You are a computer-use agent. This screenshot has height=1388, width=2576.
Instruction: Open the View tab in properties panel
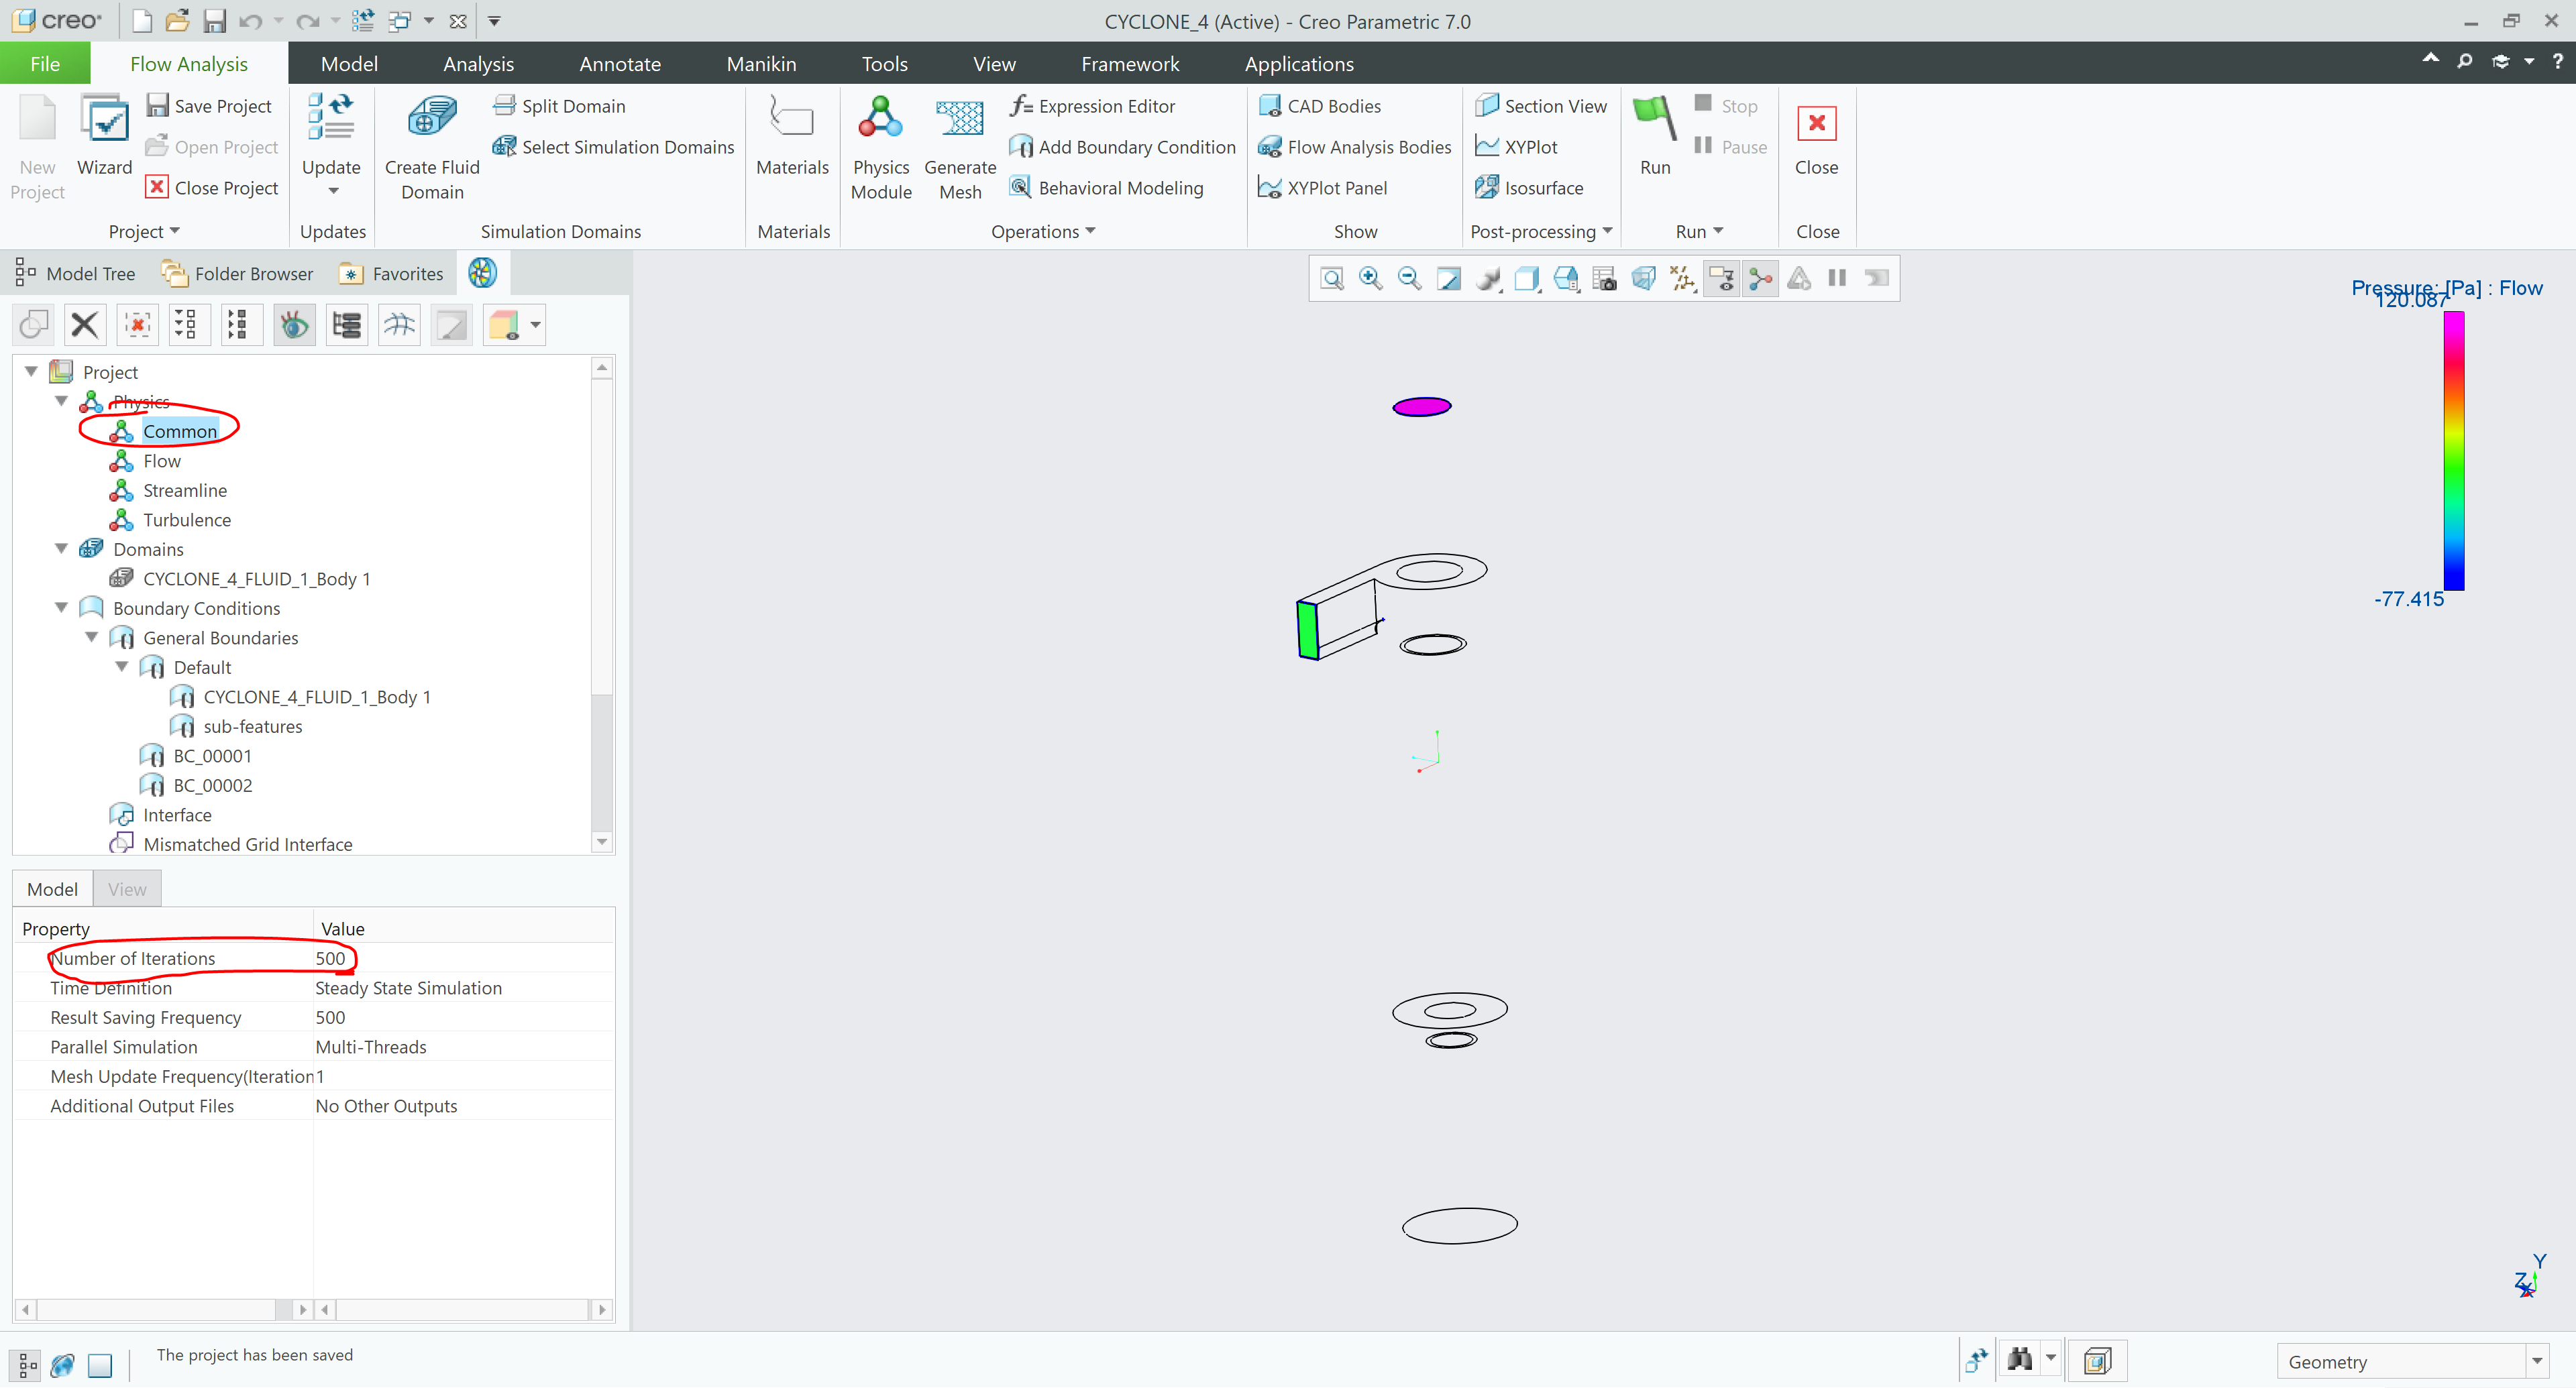coord(127,888)
